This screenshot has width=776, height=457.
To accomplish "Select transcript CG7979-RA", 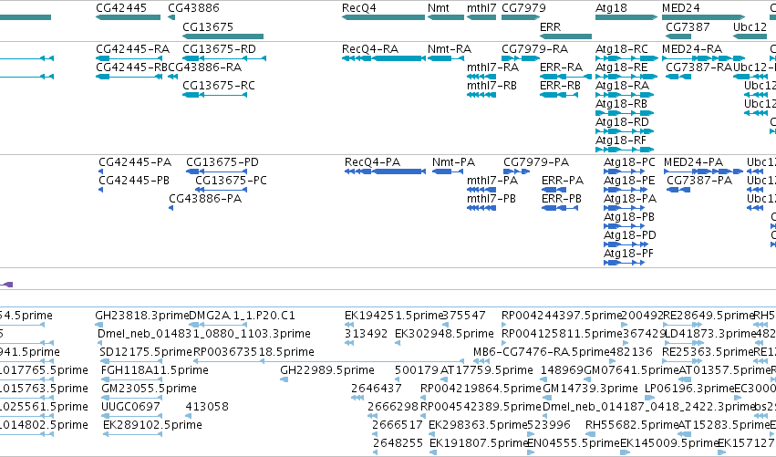I will coord(521,58).
